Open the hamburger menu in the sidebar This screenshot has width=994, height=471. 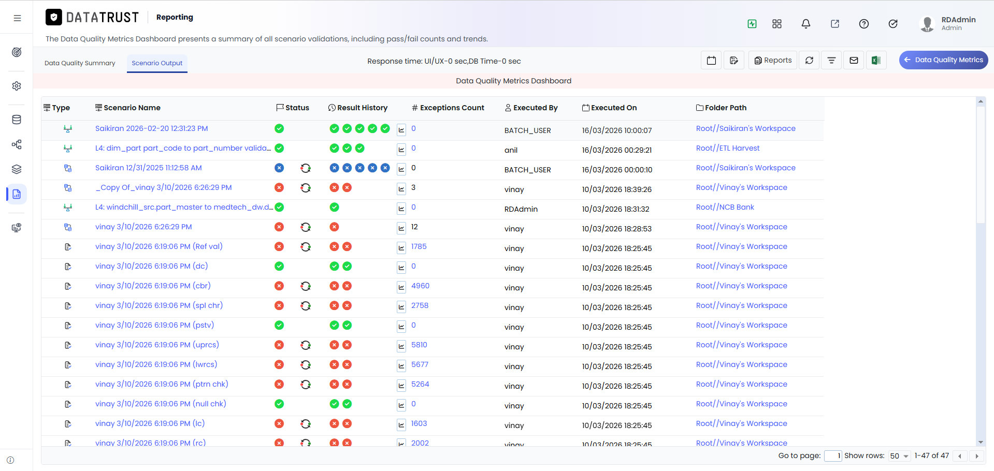[x=17, y=18]
